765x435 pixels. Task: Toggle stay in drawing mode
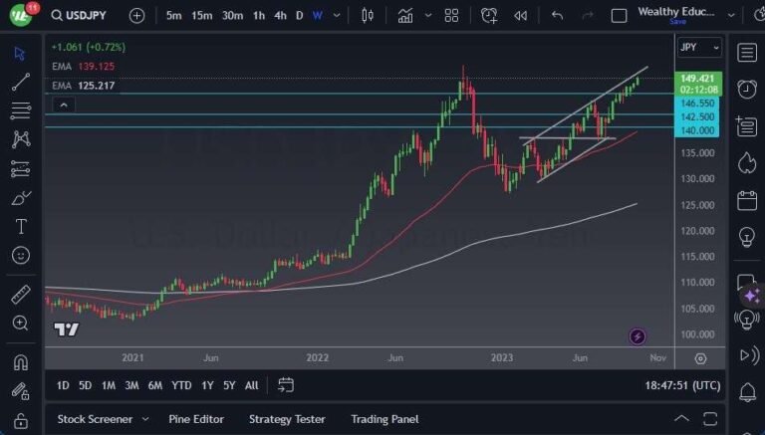[x=21, y=391]
